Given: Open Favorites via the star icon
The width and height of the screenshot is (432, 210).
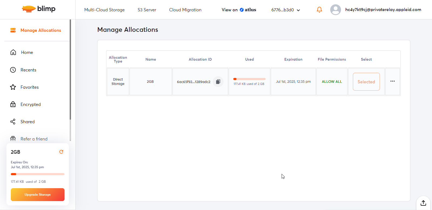Looking at the screenshot, I should click(x=13, y=87).
